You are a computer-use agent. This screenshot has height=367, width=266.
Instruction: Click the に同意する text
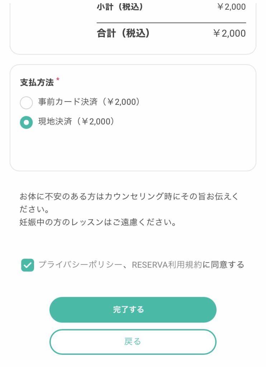click(x=223, y=265)
